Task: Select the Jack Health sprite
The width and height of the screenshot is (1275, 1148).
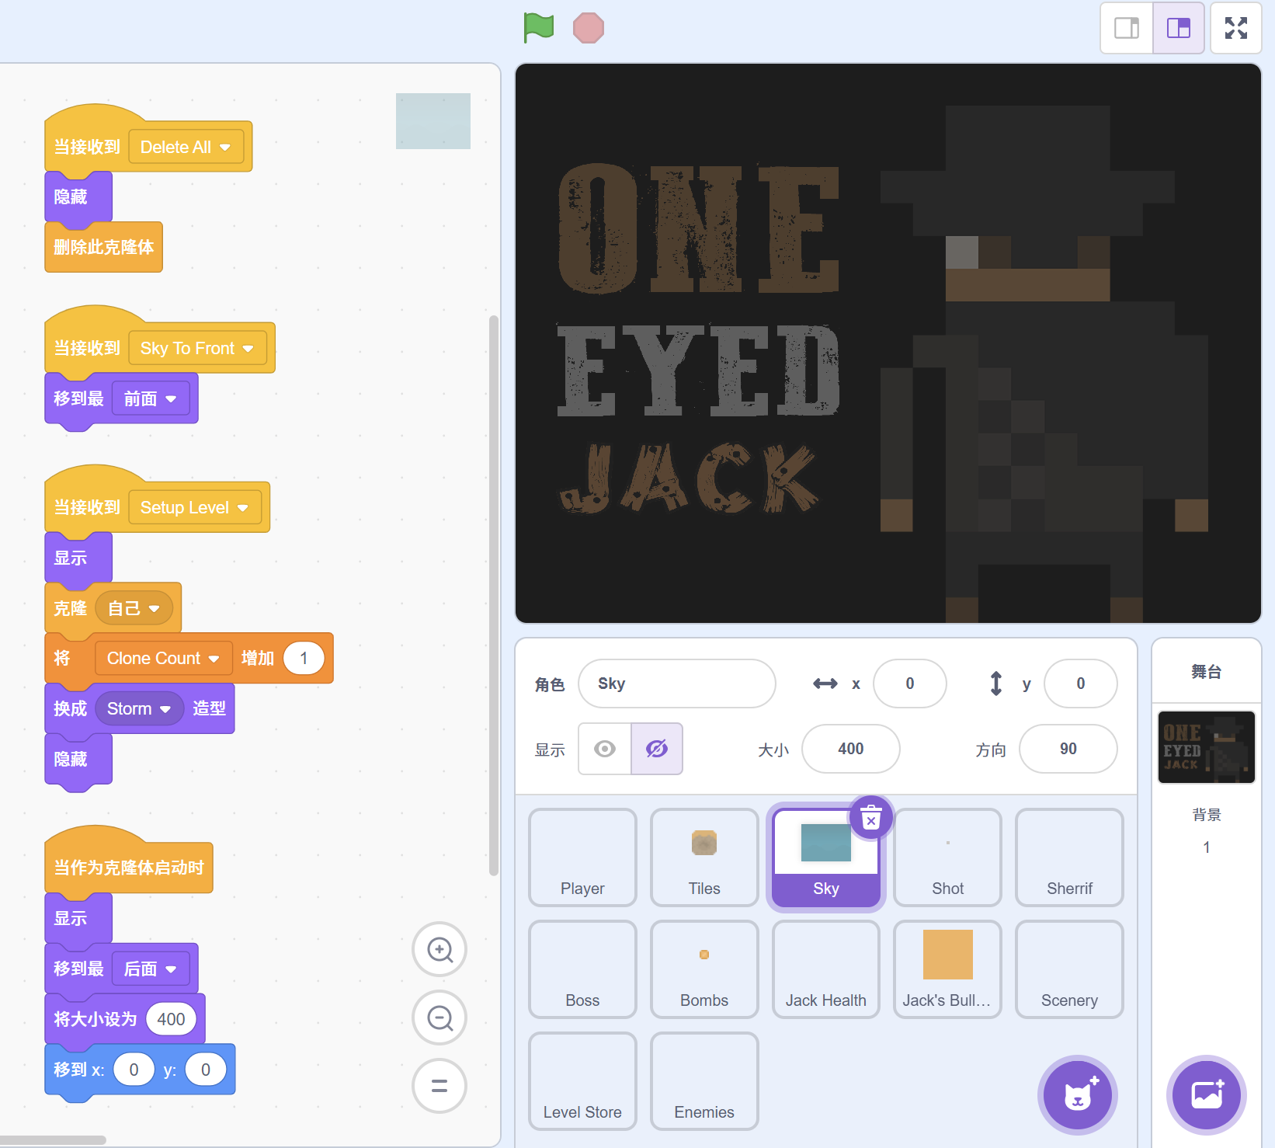Action: [825, 969]
